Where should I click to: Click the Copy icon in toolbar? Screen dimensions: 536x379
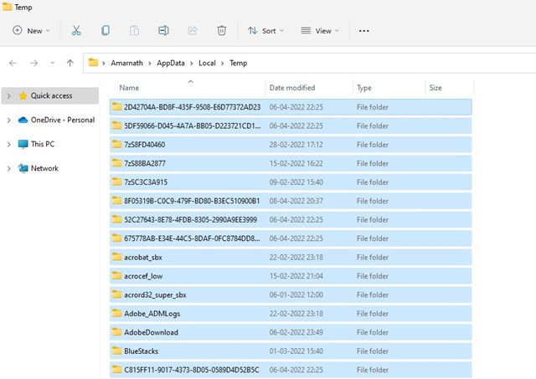click(x=106, y=31)
